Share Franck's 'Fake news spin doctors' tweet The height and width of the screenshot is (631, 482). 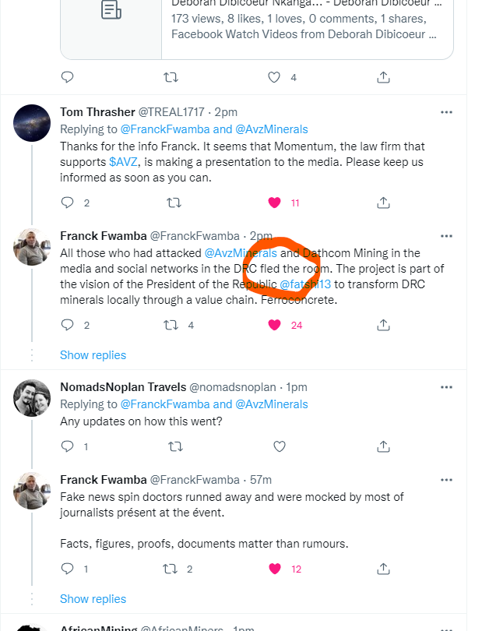point(383,569)
